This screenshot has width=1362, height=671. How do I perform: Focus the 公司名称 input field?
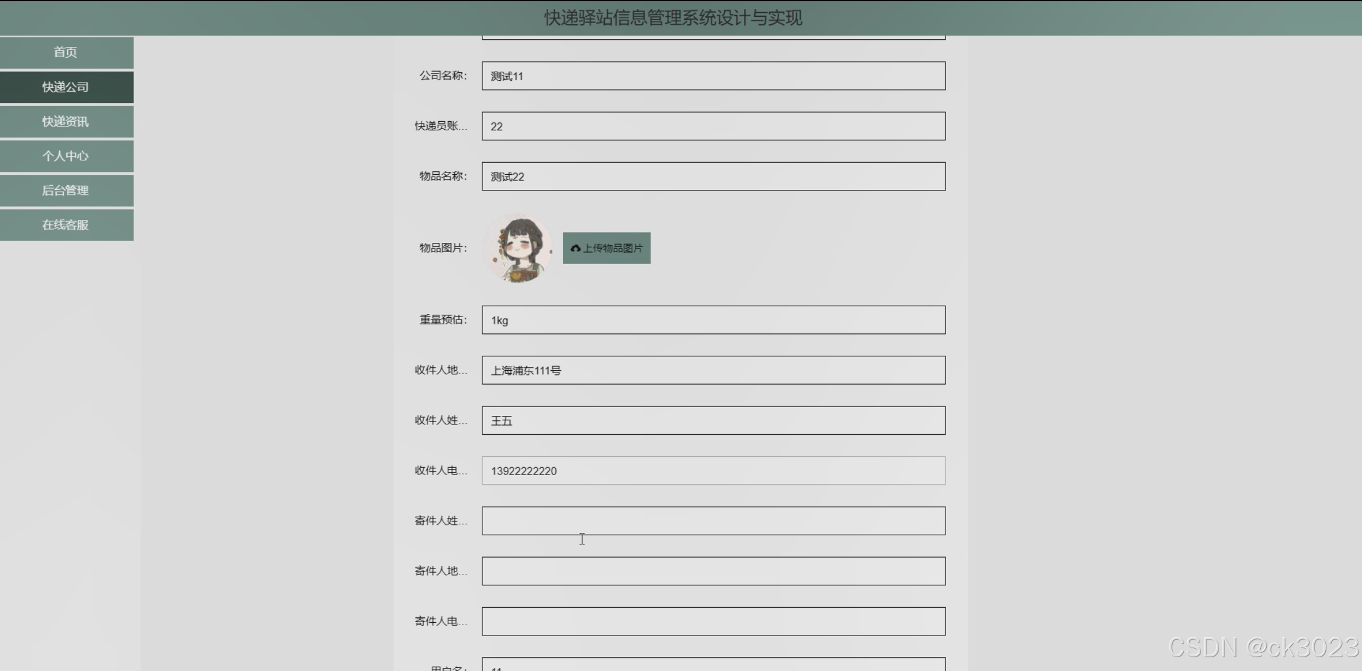point(713,76)
